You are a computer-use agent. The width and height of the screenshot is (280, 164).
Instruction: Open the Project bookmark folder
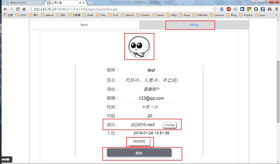[x=246, y=15]
